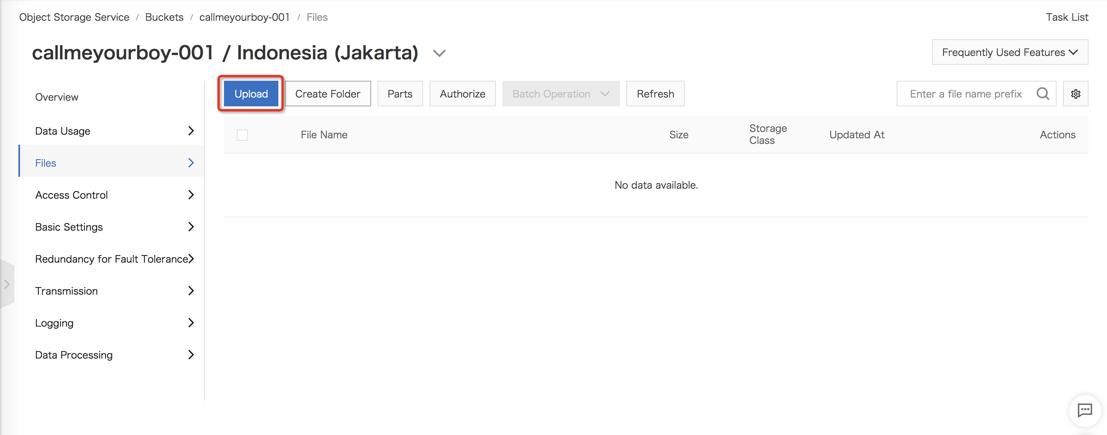This screenshot has height=435, width=1107.
Task: Expand the Frequently Used Features dropdown
Action: click(x=1009, y=52)
